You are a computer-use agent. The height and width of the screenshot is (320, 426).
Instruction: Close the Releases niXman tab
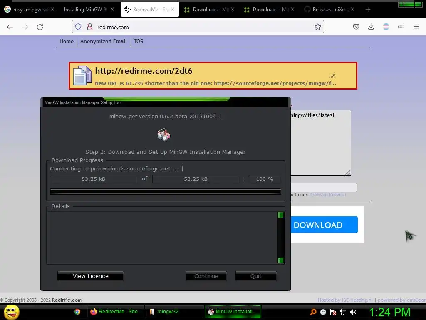(352, 9)
